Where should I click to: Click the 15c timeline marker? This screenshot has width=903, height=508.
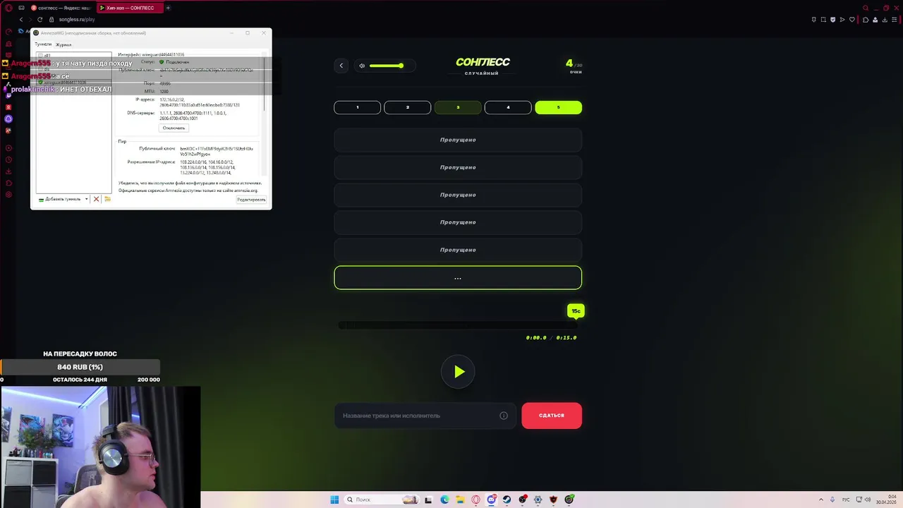click(576, 310)
